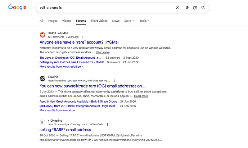This screenshot has width=248, height=148.
Task: Click the 'Reddit · r/GMail' source name
Action: (58, 33)
